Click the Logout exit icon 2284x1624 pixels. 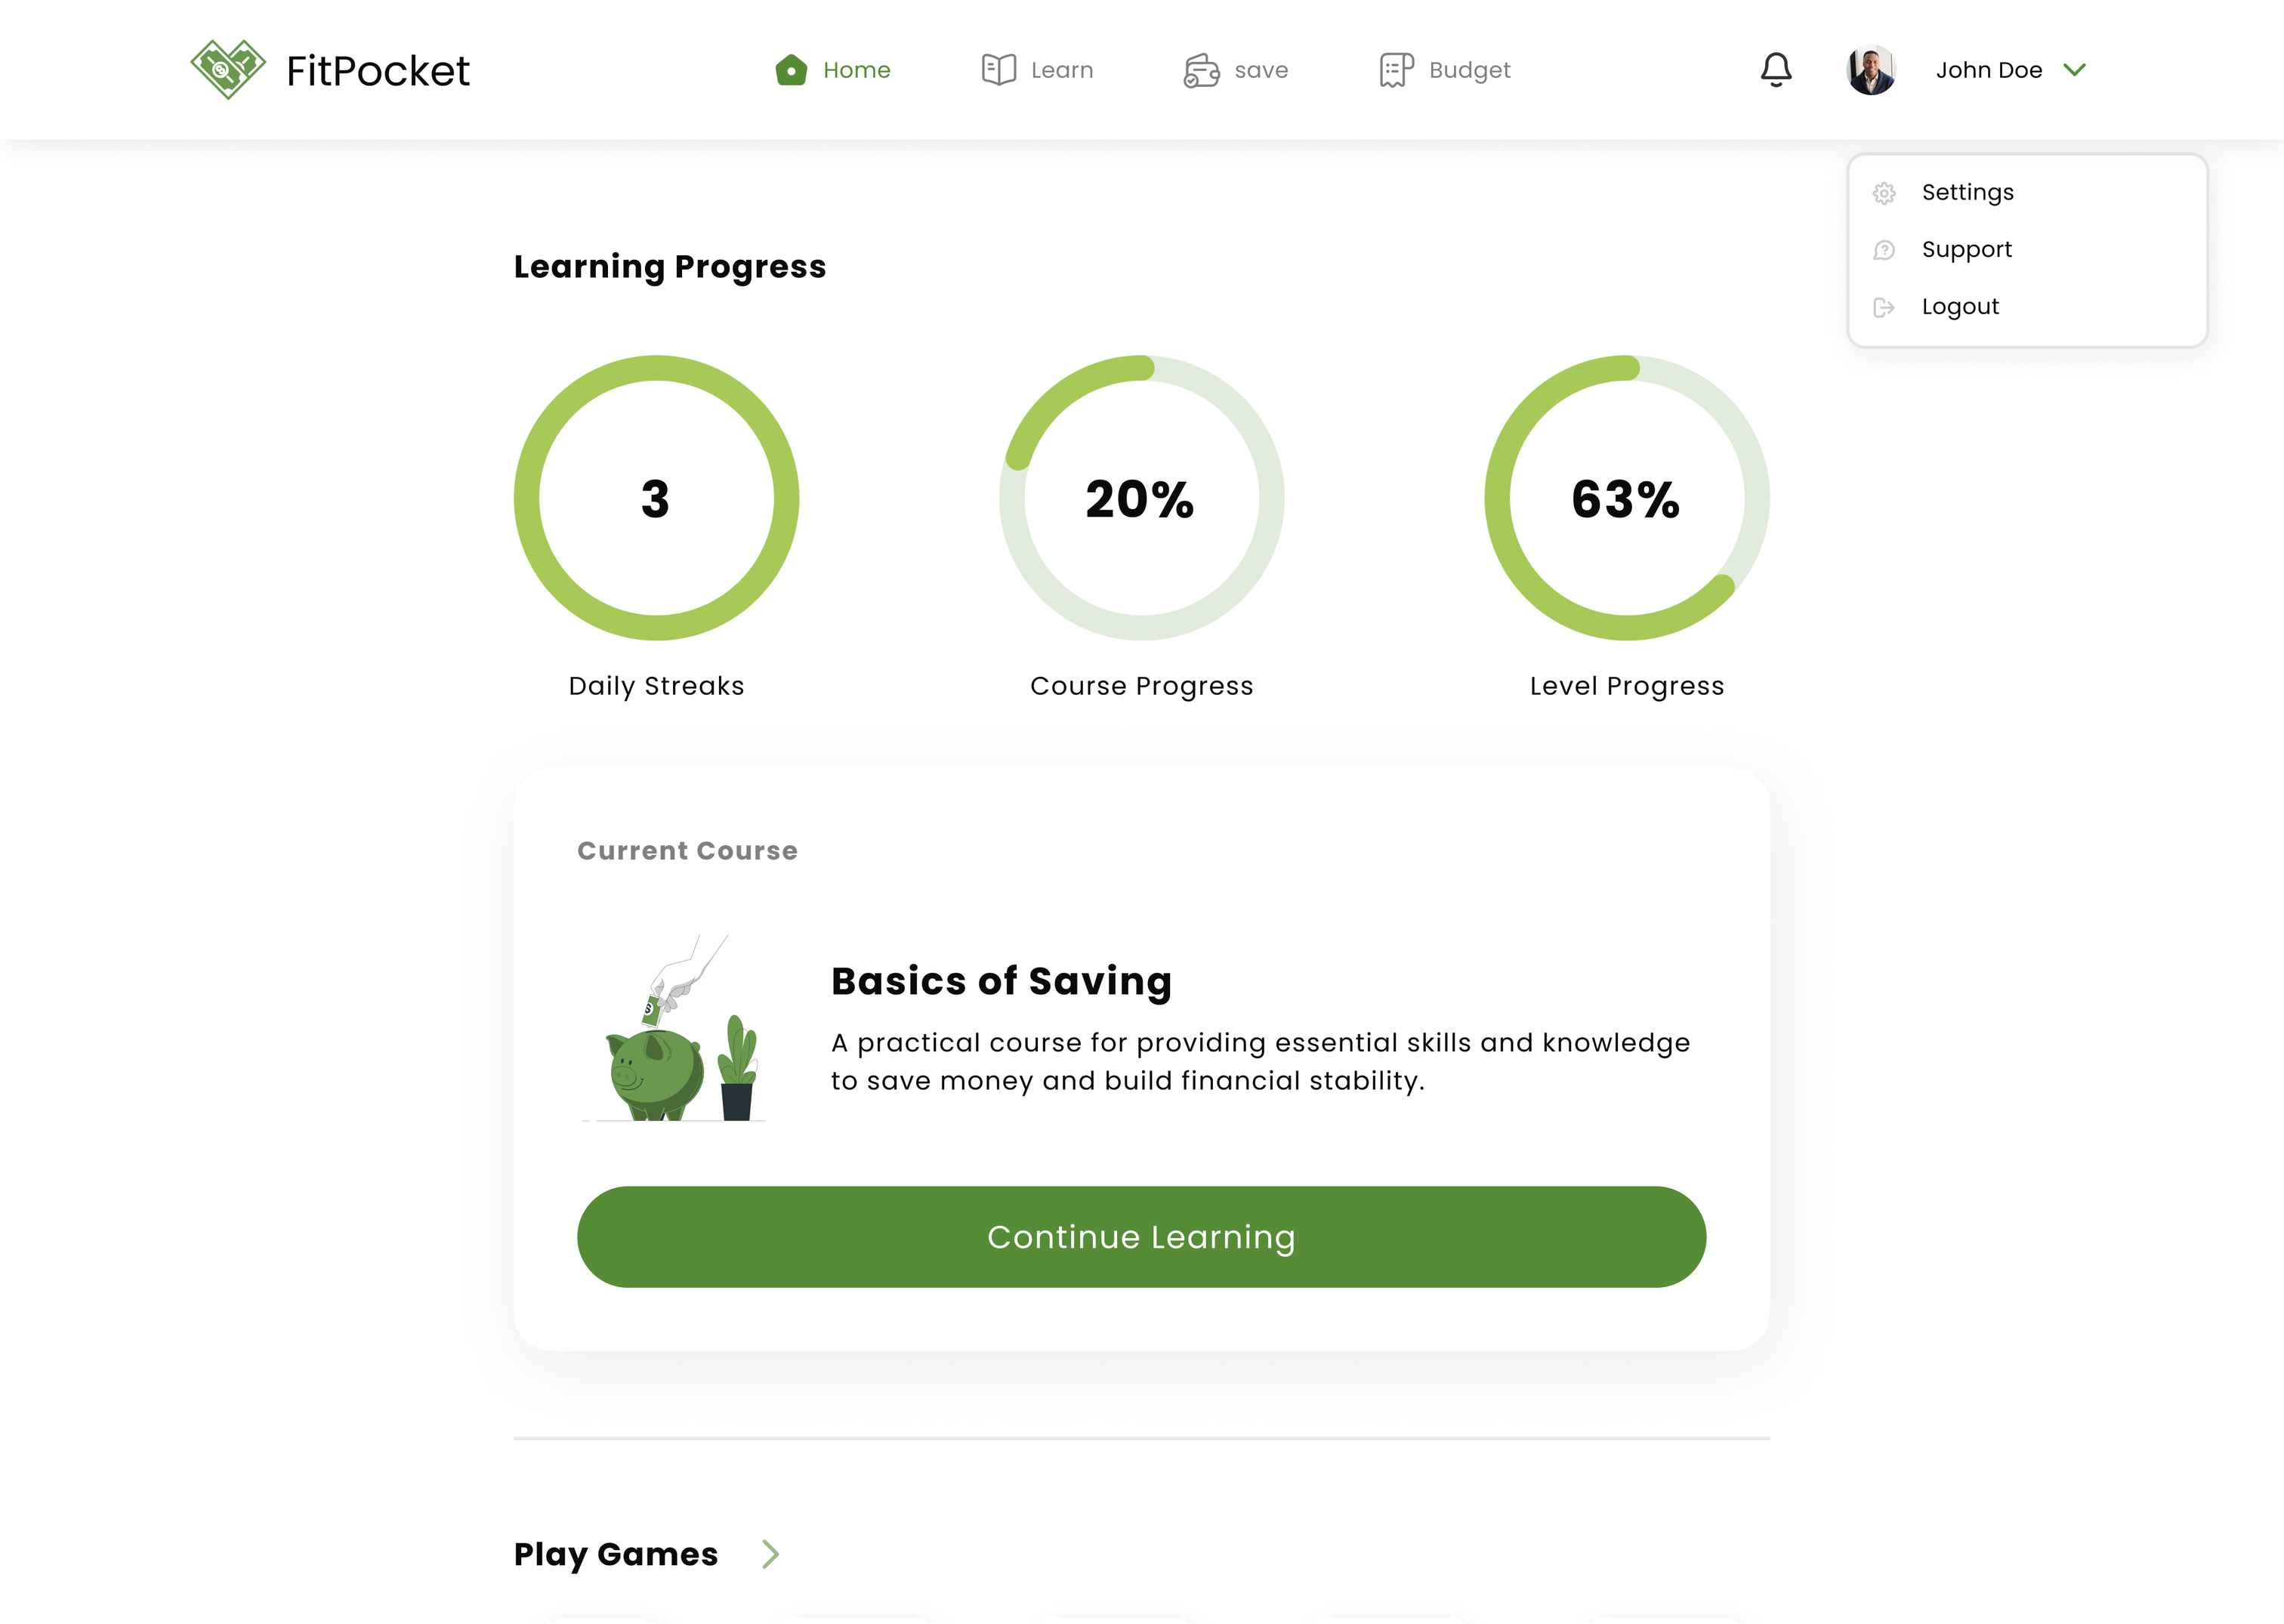1884,307
